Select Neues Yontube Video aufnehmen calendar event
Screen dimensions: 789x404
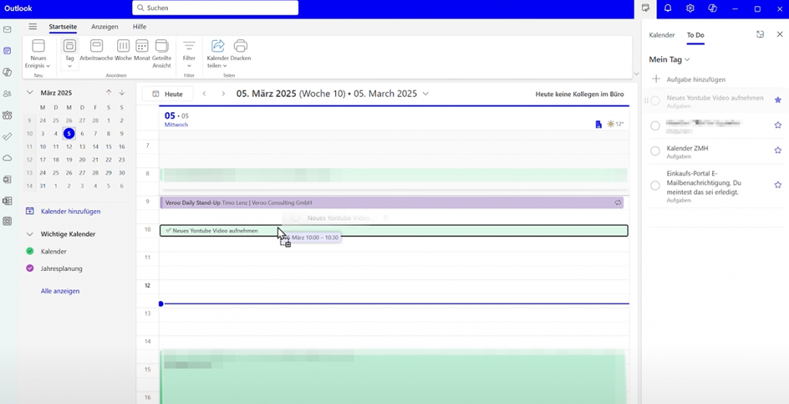(x=394, y=231)
